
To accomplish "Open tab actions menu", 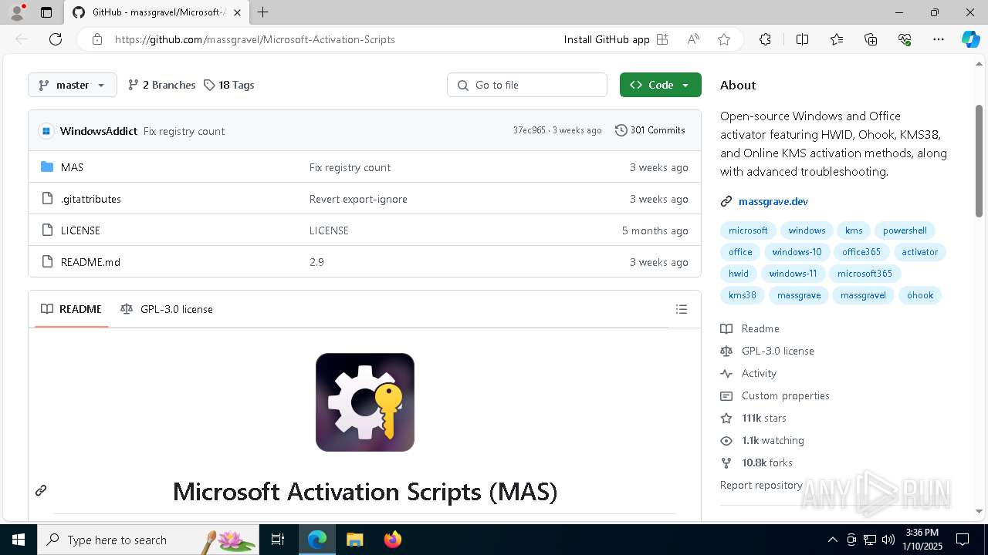I will (46, 12).
